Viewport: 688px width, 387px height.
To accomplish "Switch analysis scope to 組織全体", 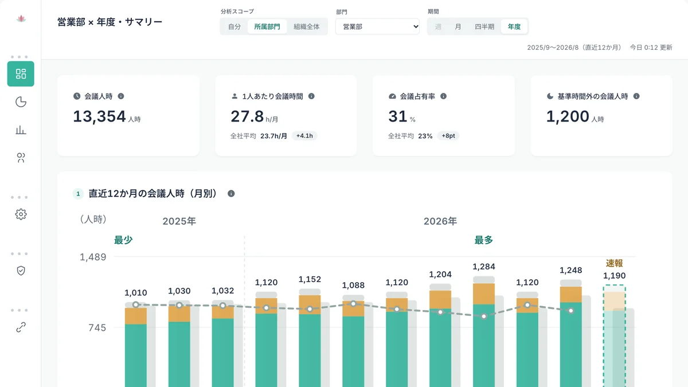I will (x=307, y=26).
